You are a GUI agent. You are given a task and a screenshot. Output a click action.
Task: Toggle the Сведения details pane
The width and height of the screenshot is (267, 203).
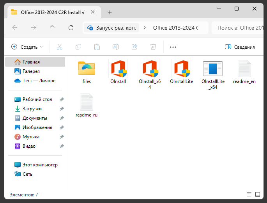click(240, 47)
